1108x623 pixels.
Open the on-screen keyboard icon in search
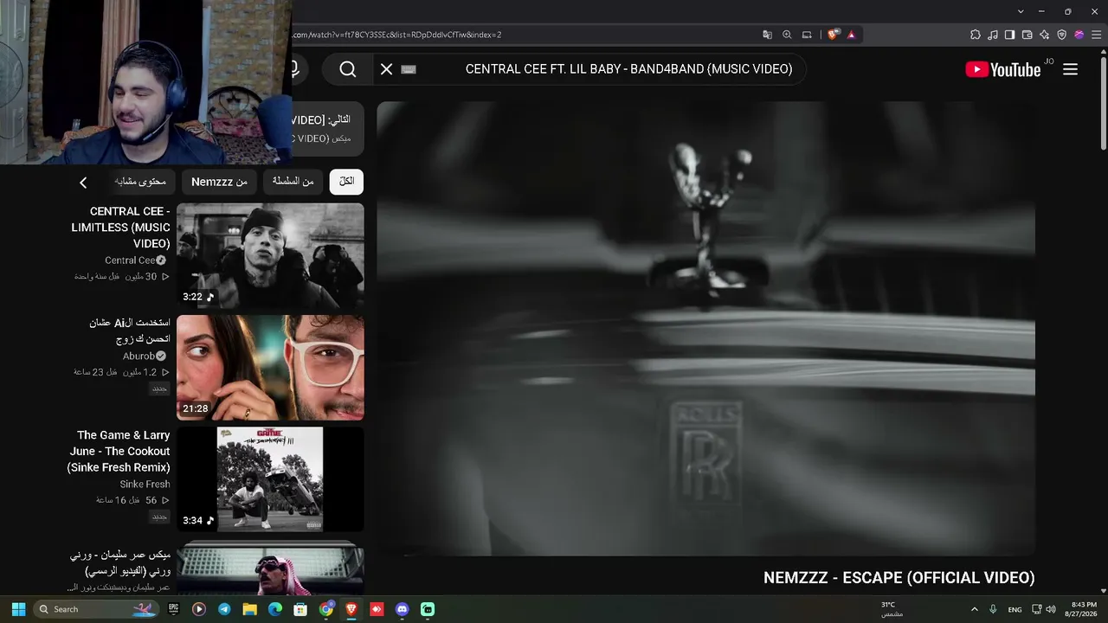coord(409,69)
